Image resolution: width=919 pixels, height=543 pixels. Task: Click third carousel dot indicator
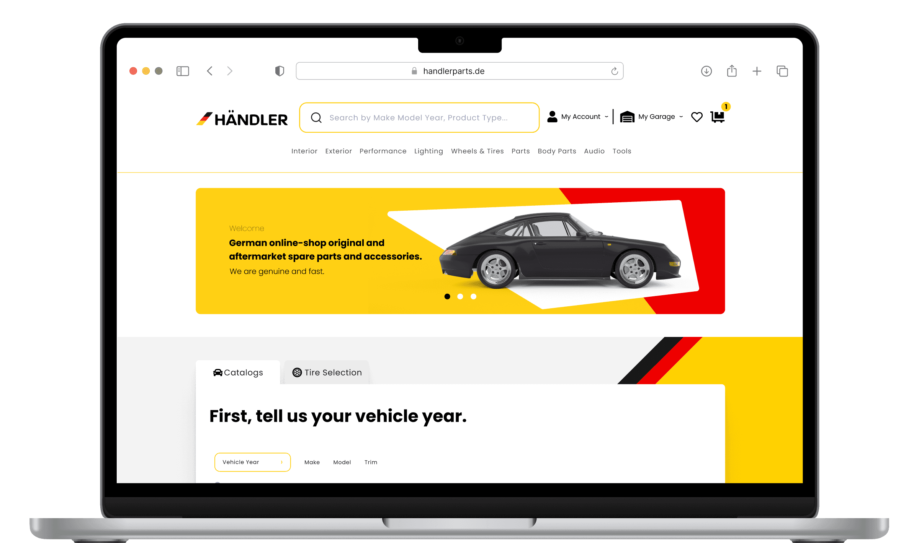[x=473, y=297]
